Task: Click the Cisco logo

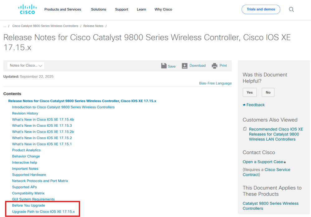Action: [x=27, y=9]
